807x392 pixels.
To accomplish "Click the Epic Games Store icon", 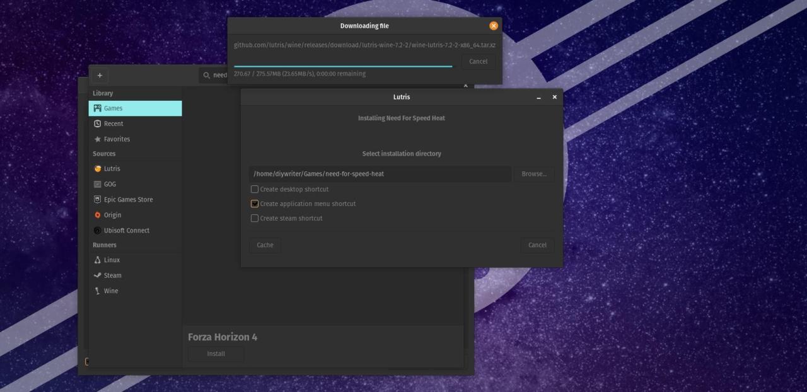I will (x=98, y=199).
